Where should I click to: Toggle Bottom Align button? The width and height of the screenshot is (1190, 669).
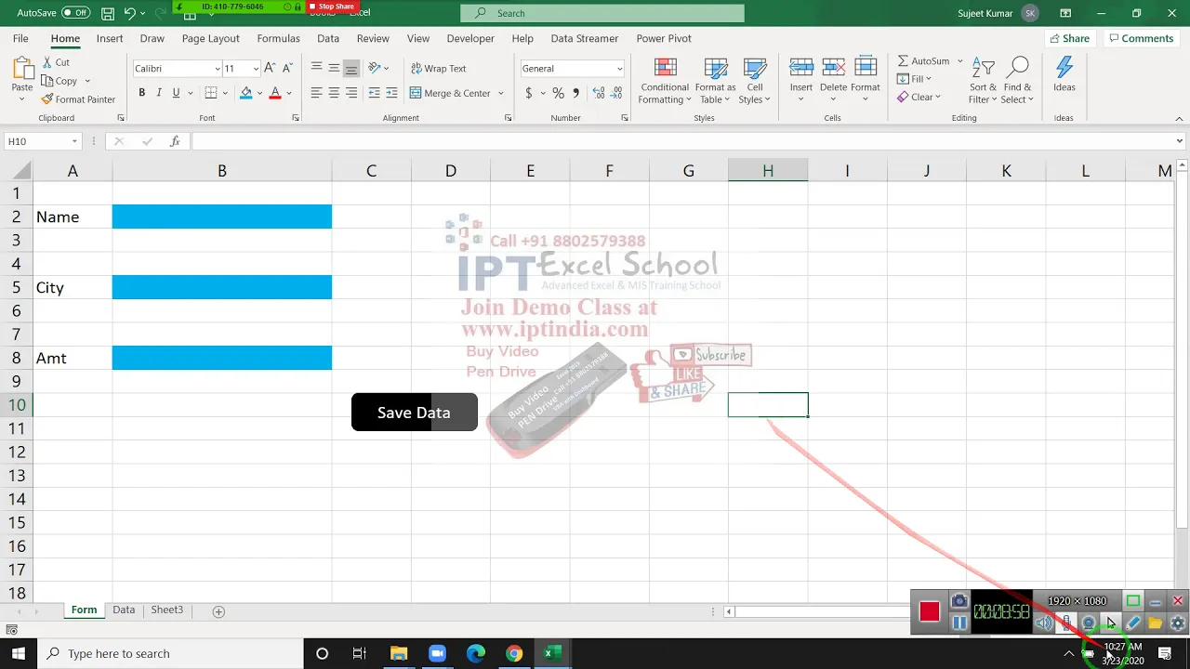[351, 68]
